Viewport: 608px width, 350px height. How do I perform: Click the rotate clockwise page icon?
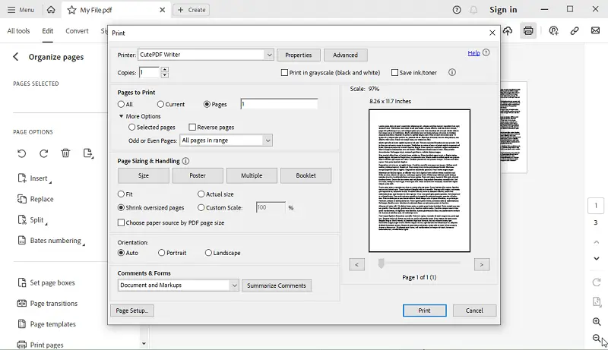43,153
